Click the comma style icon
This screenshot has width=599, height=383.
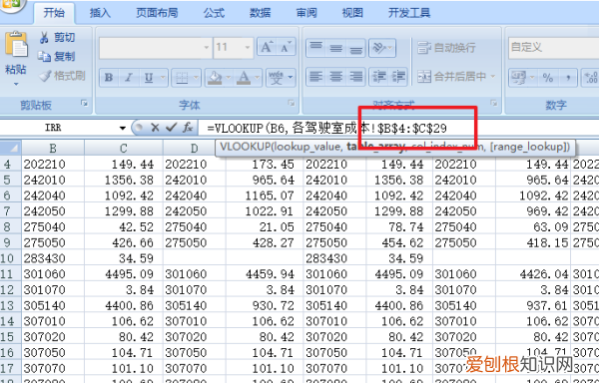pyautogui.click(x=568, y=78)
